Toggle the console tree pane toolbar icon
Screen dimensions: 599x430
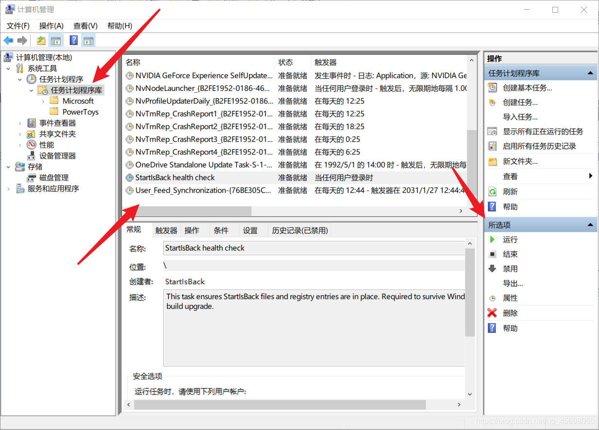coord(56,40)
